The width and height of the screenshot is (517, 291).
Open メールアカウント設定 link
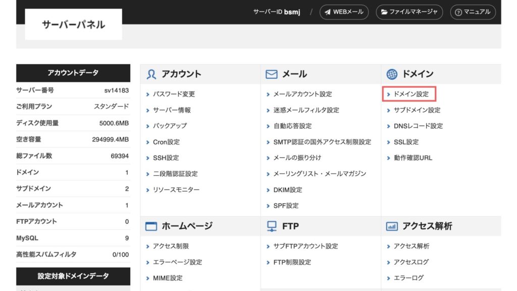pos(303,94)
